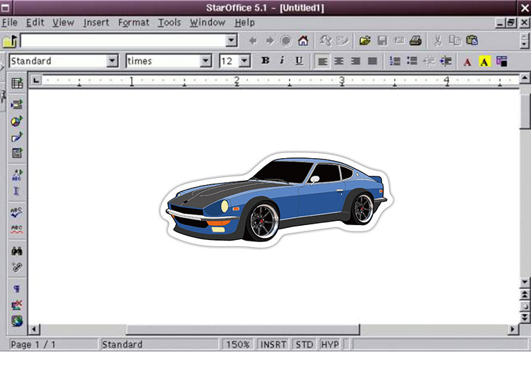Screen dimensions: 531x367
Task: Click Edit AutoText icon
Action: click(x=17, y=175)
